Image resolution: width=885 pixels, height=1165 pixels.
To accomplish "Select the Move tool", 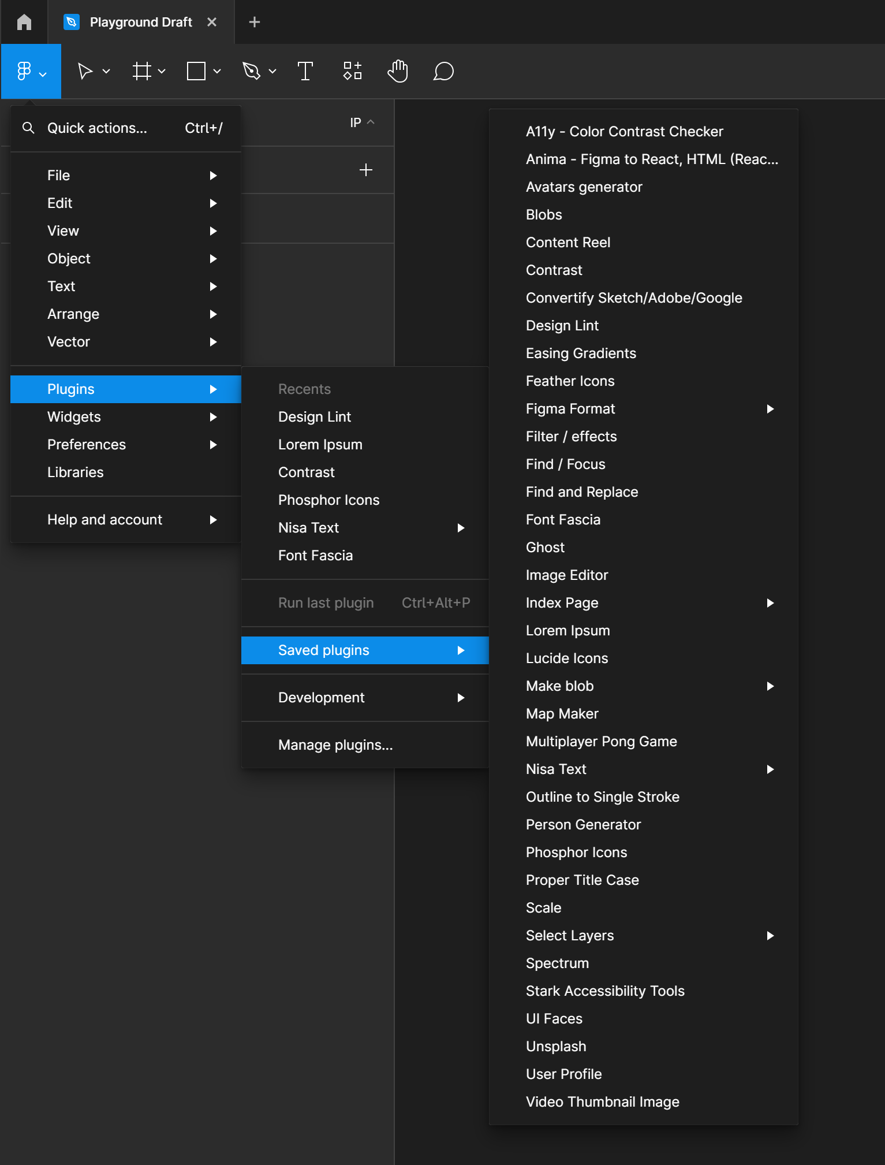I will pos(85,72).
